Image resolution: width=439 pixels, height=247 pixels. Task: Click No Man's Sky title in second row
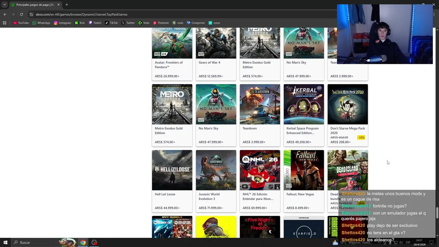(209, 128)
